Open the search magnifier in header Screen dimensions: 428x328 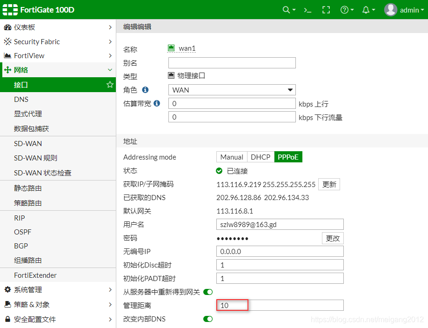286,10
